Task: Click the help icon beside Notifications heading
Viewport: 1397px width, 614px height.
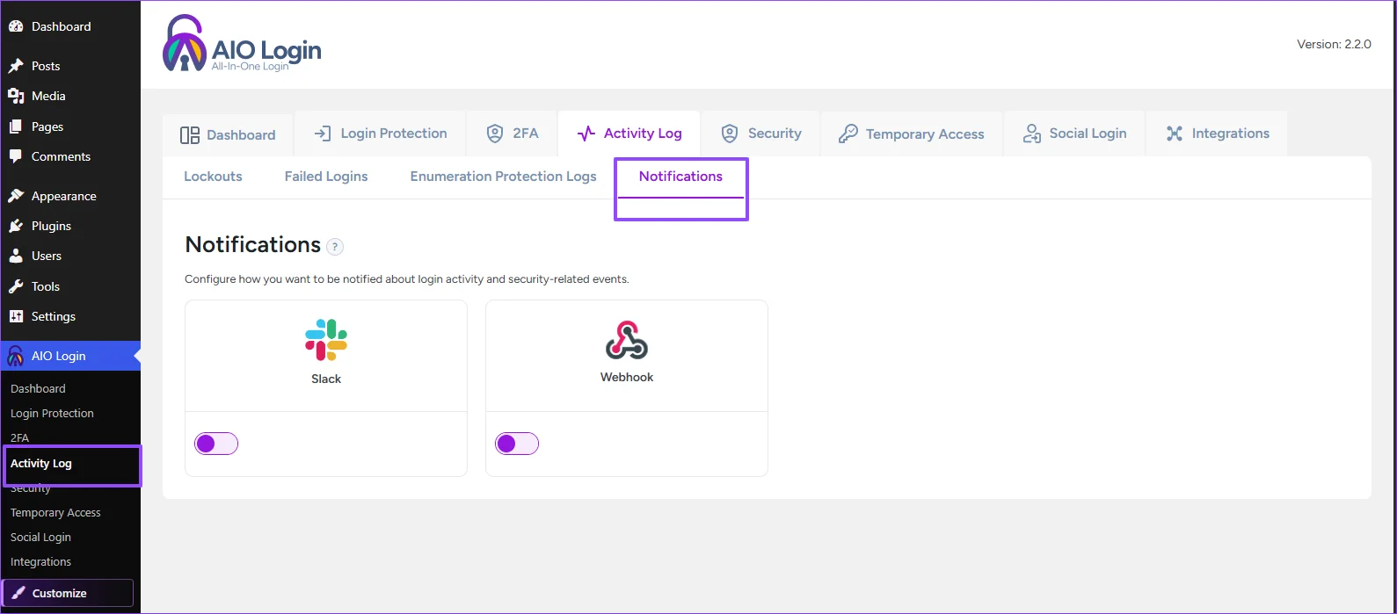Action: point(335,247)
